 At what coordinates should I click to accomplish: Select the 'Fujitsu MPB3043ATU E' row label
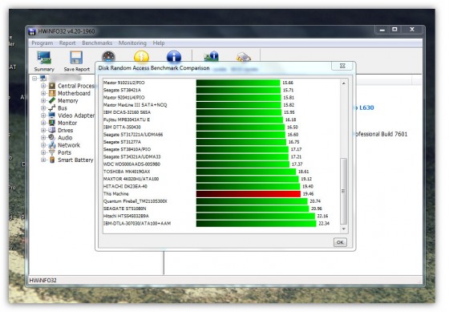pos(127,120)
